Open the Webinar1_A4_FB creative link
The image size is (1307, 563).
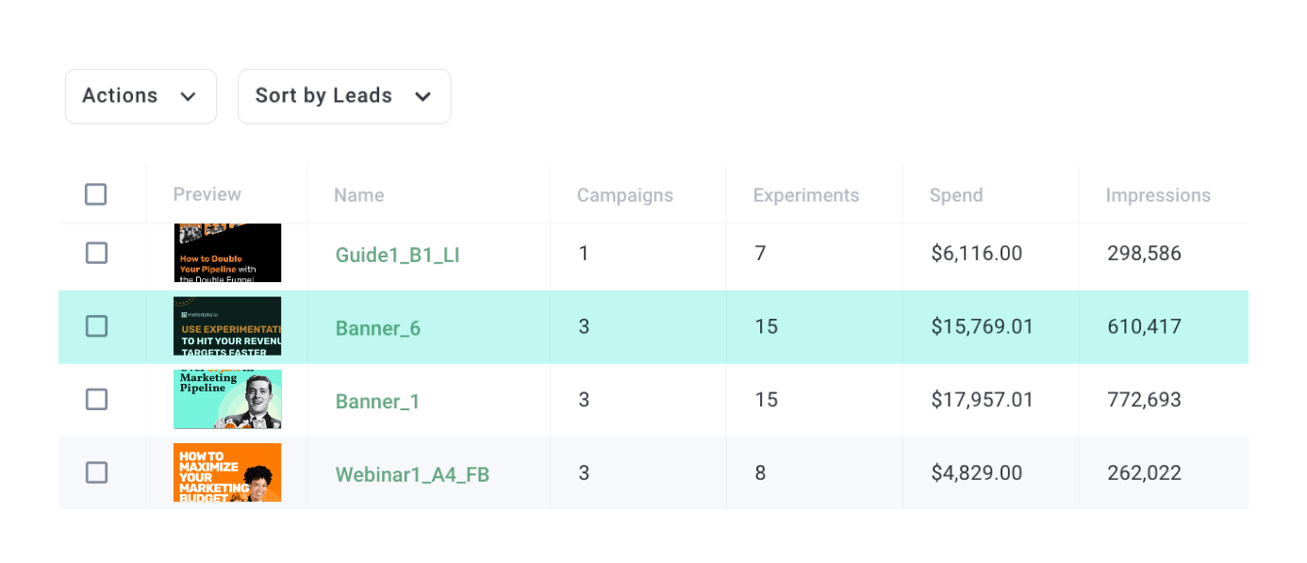point(412,474)
